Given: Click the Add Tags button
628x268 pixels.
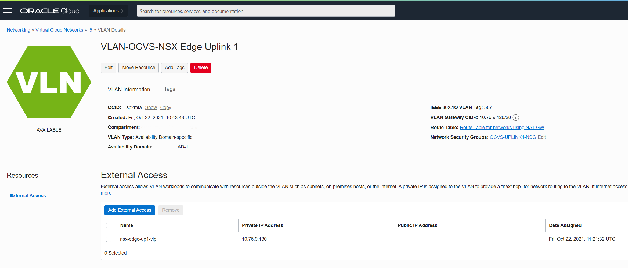Looking at the screenshot, I should (x=175, y=68).
